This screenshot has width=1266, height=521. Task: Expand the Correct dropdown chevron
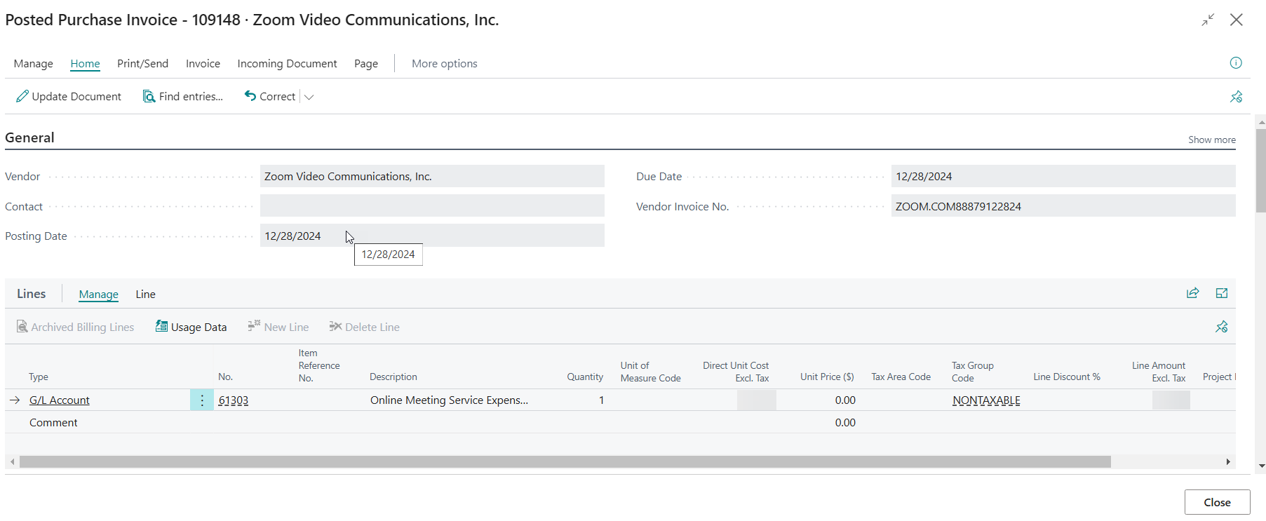pyautogui.click(x=309, y=97)
